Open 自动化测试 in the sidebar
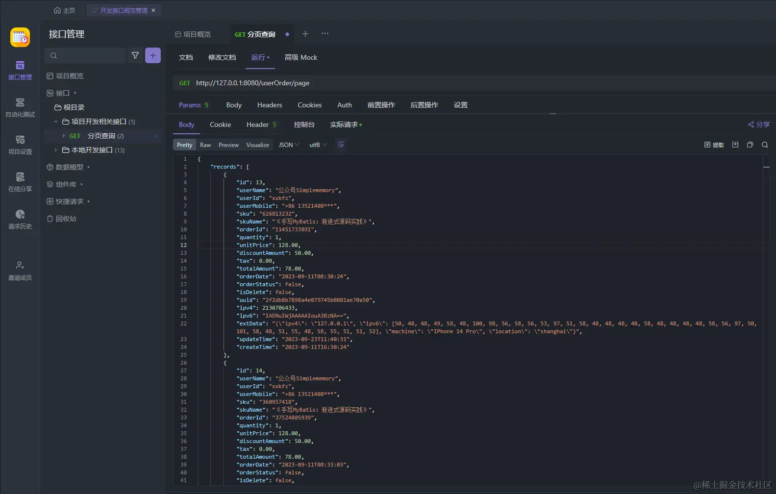The width and height of the screenshot is (776, 494). pyautogui.click(x=20, y=108)
